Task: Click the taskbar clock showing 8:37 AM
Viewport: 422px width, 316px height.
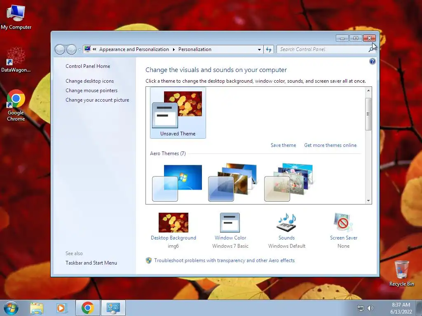Action: pyautogui.click(x=401, y=308)
